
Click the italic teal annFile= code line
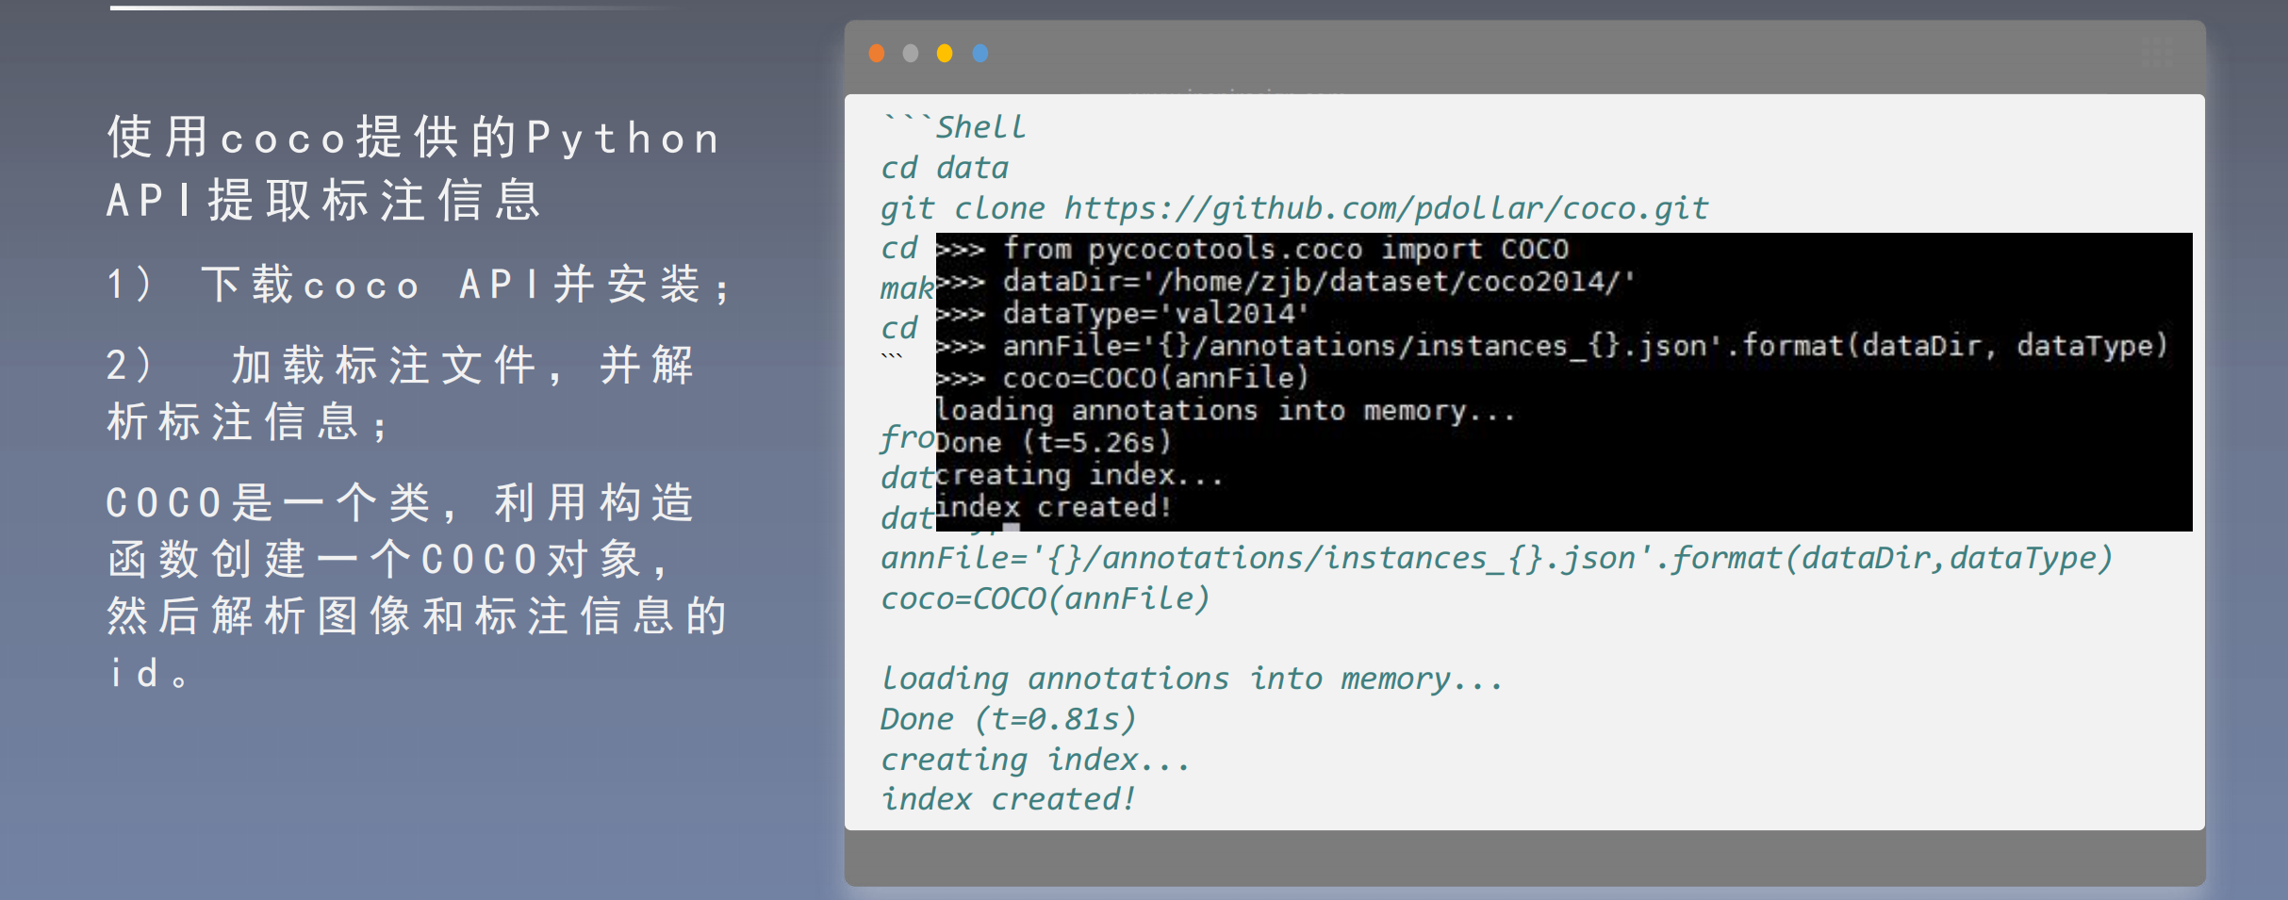1497,559
